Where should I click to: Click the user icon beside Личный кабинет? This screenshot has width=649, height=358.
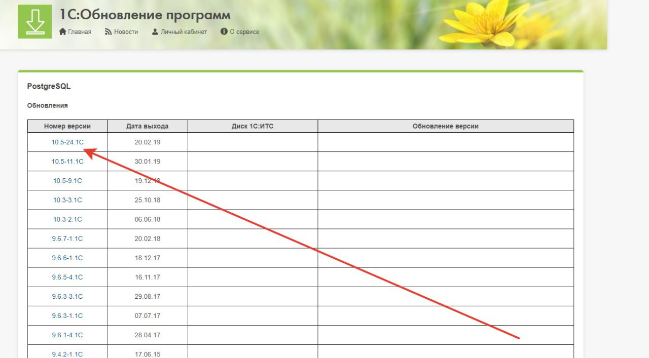155,31
